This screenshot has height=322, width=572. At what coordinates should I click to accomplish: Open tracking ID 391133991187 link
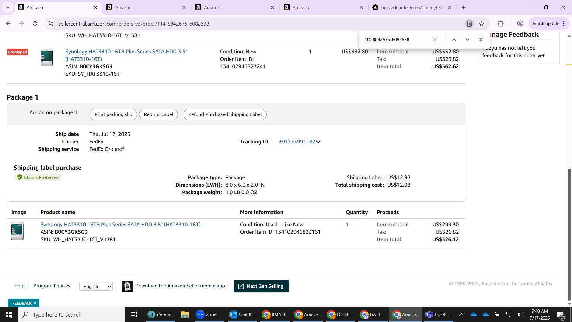[x=297, y=142]
